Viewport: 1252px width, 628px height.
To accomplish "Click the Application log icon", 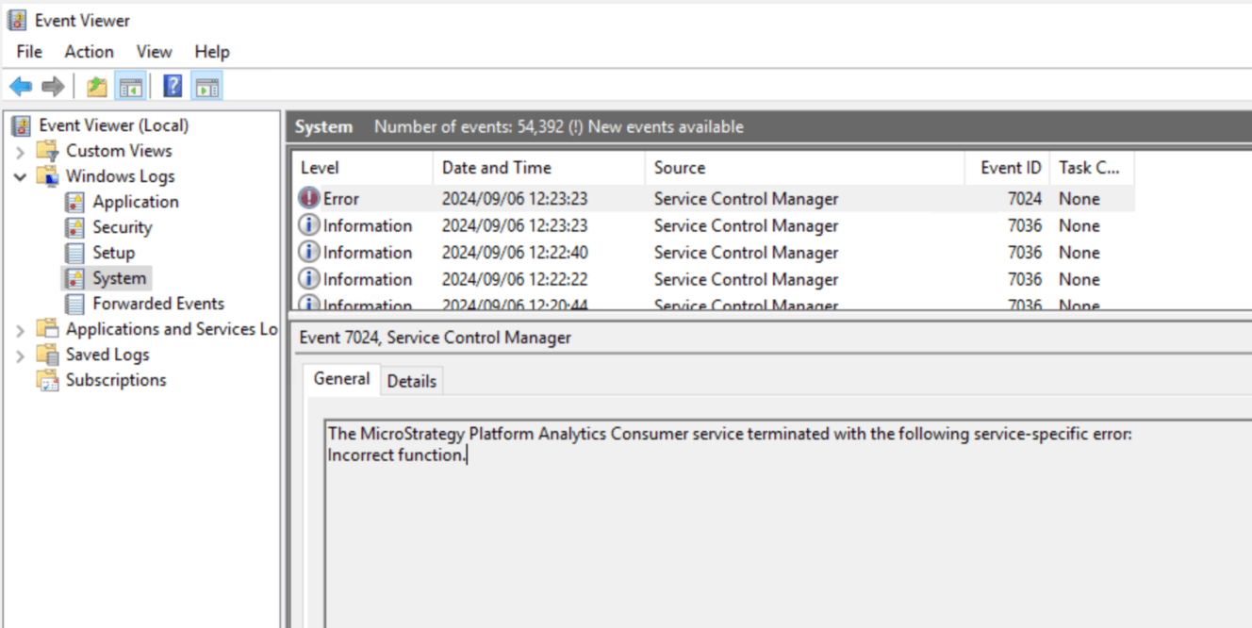I will point(74,202).
